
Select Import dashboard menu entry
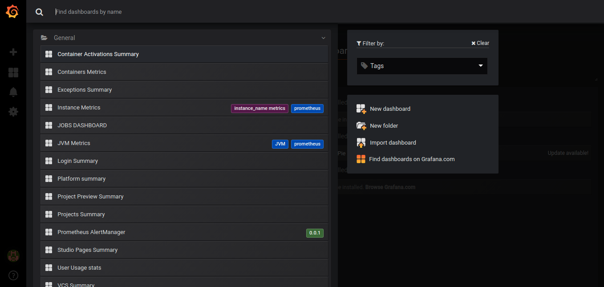point(393,142)
